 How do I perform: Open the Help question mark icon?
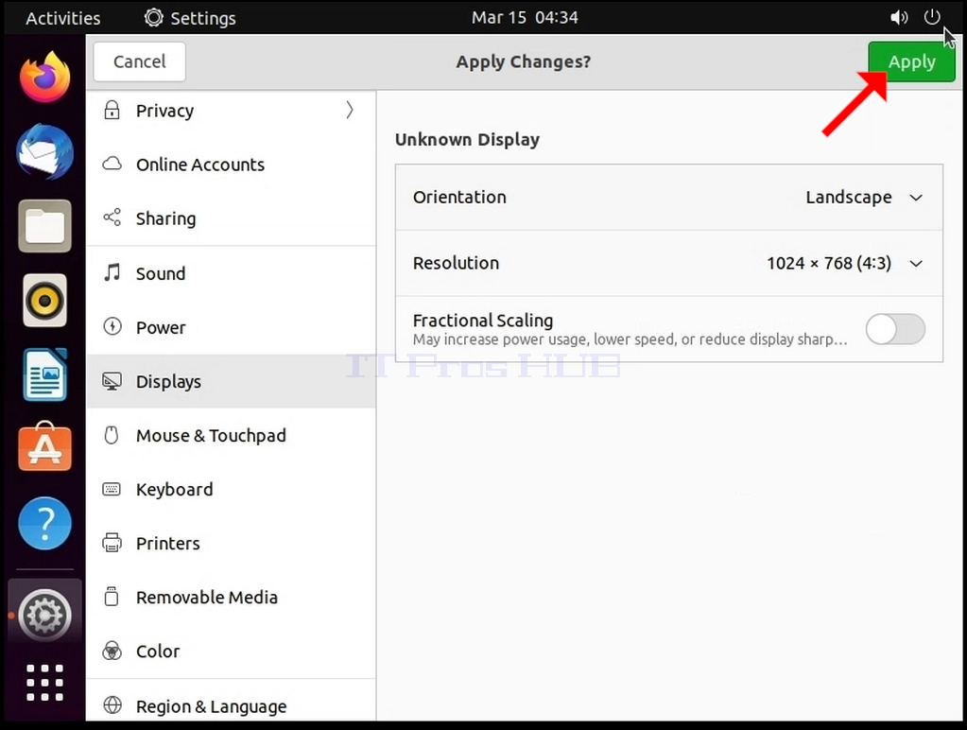pos(44,523)
